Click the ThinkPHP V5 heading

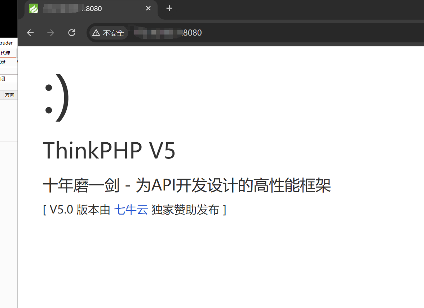[109, 150]
